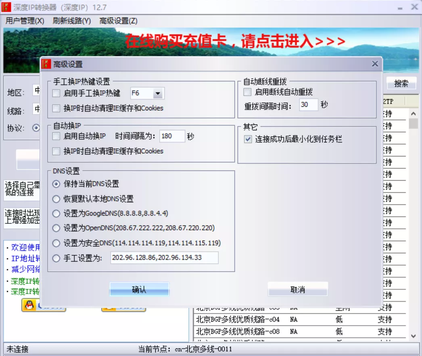422x356 pixels.
Task: Select the protocol radio button beside 协议
Action: [36, 128]
